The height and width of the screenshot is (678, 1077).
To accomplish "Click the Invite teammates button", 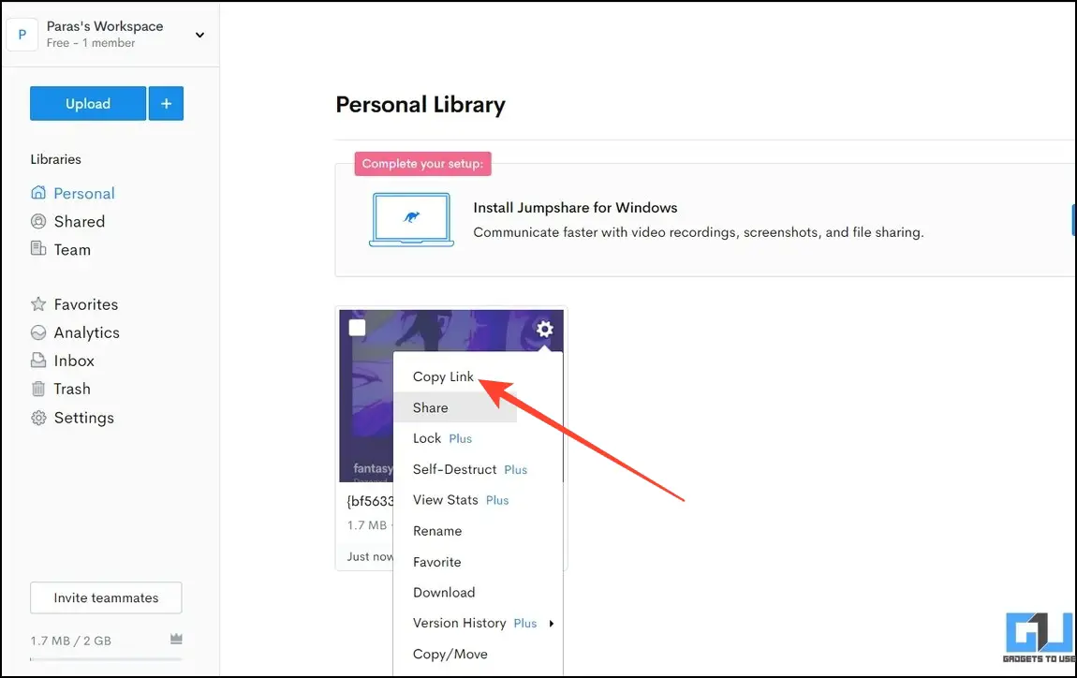I will (106, 597).
